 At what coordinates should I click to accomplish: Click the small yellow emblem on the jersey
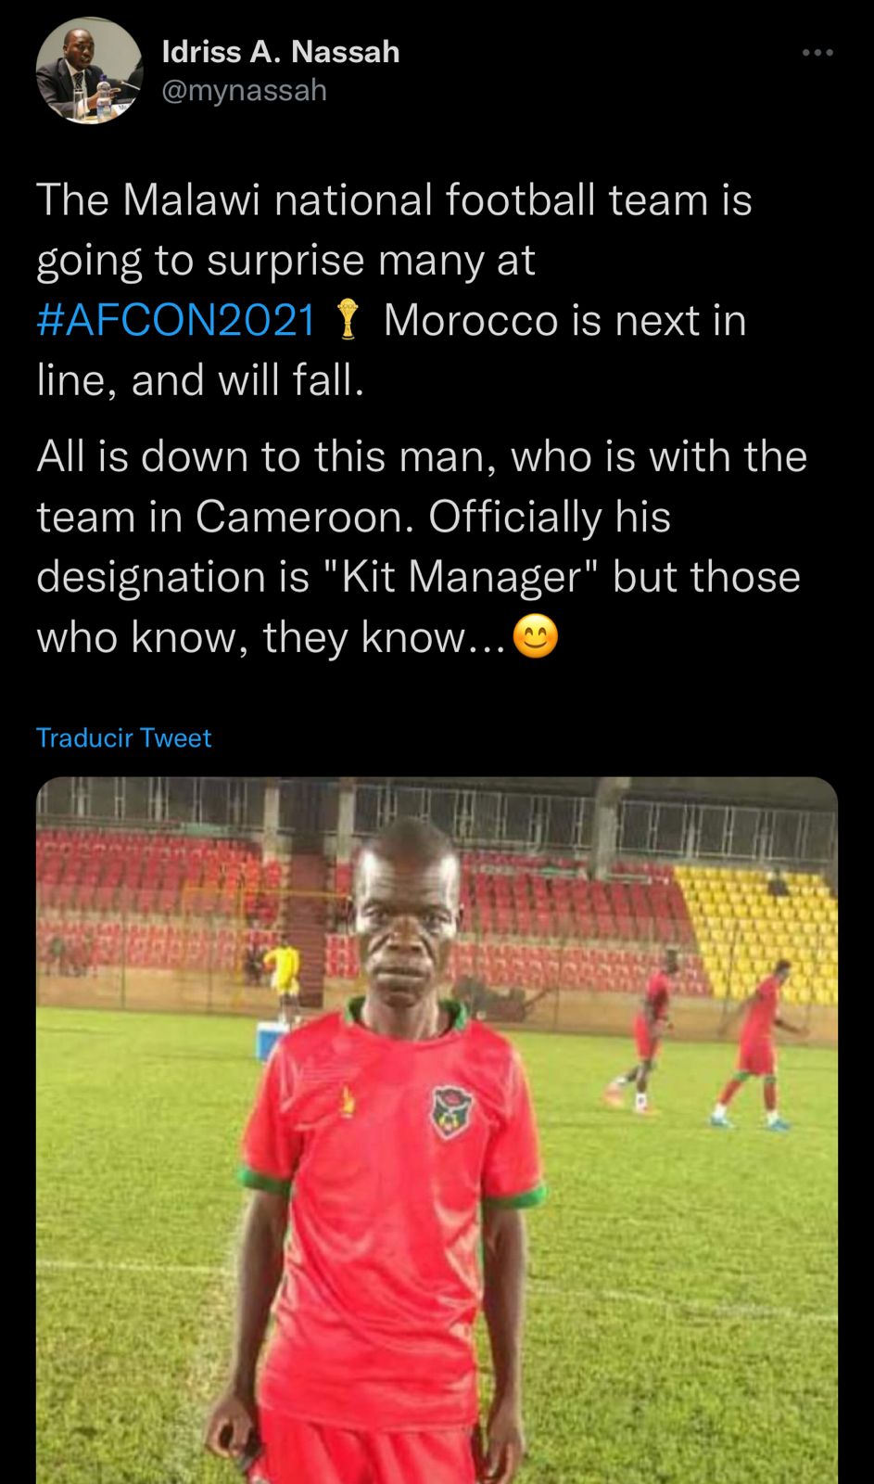pos(348,1101)
